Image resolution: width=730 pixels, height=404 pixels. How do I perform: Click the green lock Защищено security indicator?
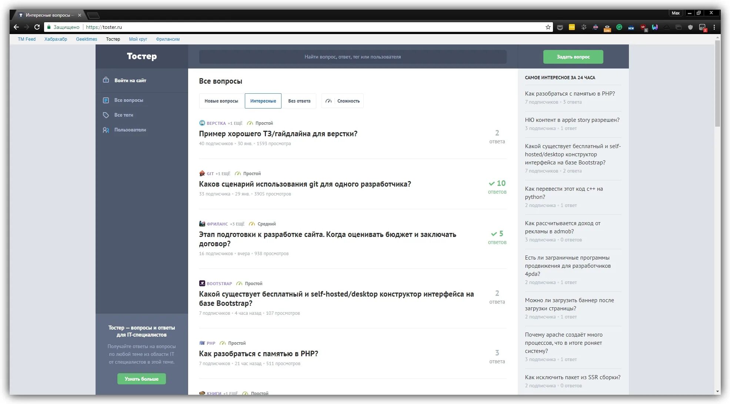pyautogui.click(x=63, y=27)
